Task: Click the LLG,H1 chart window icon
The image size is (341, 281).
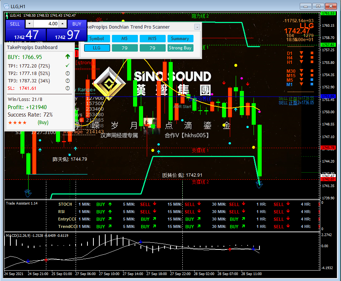Action: click(6, 6)
